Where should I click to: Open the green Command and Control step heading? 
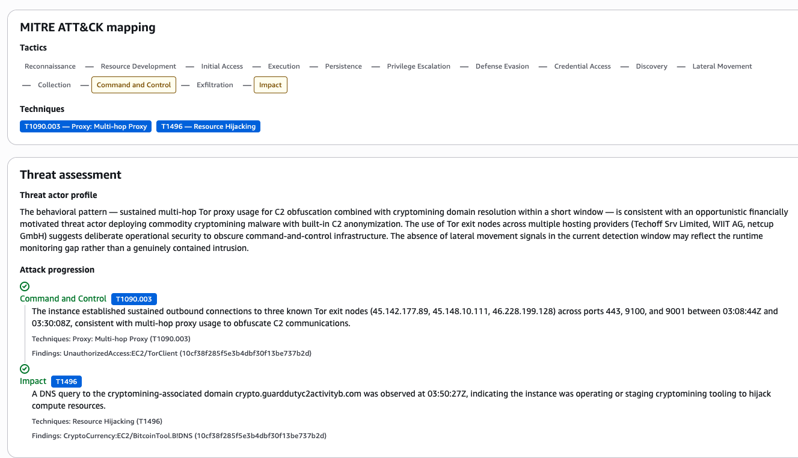click(x=63, y=299)
